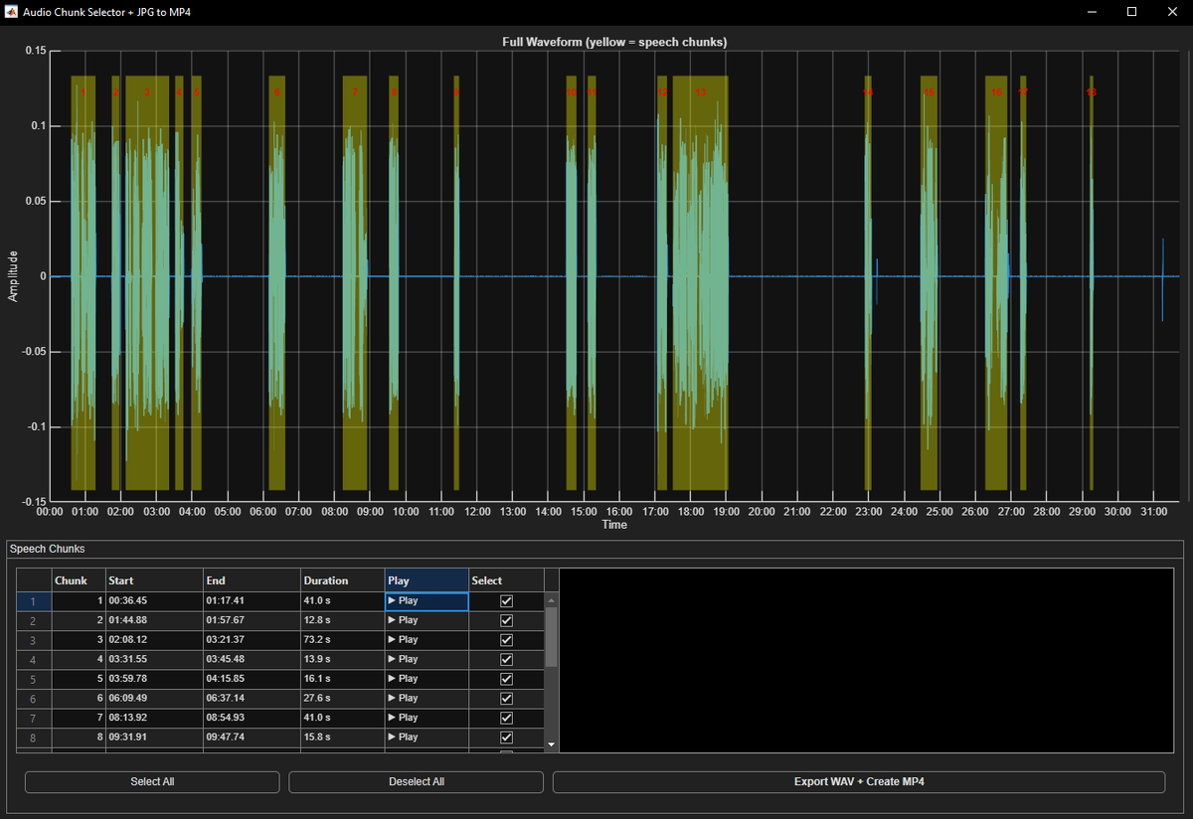Play chunk 4 starting at 03:31.55
Image resolution: width=1193 pixels, height=819 pixels.
tap(426, 659)
